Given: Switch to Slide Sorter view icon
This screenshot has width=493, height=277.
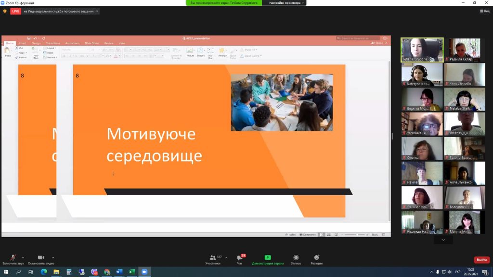Looking at the screenshot, I should [x=329, y=235].
